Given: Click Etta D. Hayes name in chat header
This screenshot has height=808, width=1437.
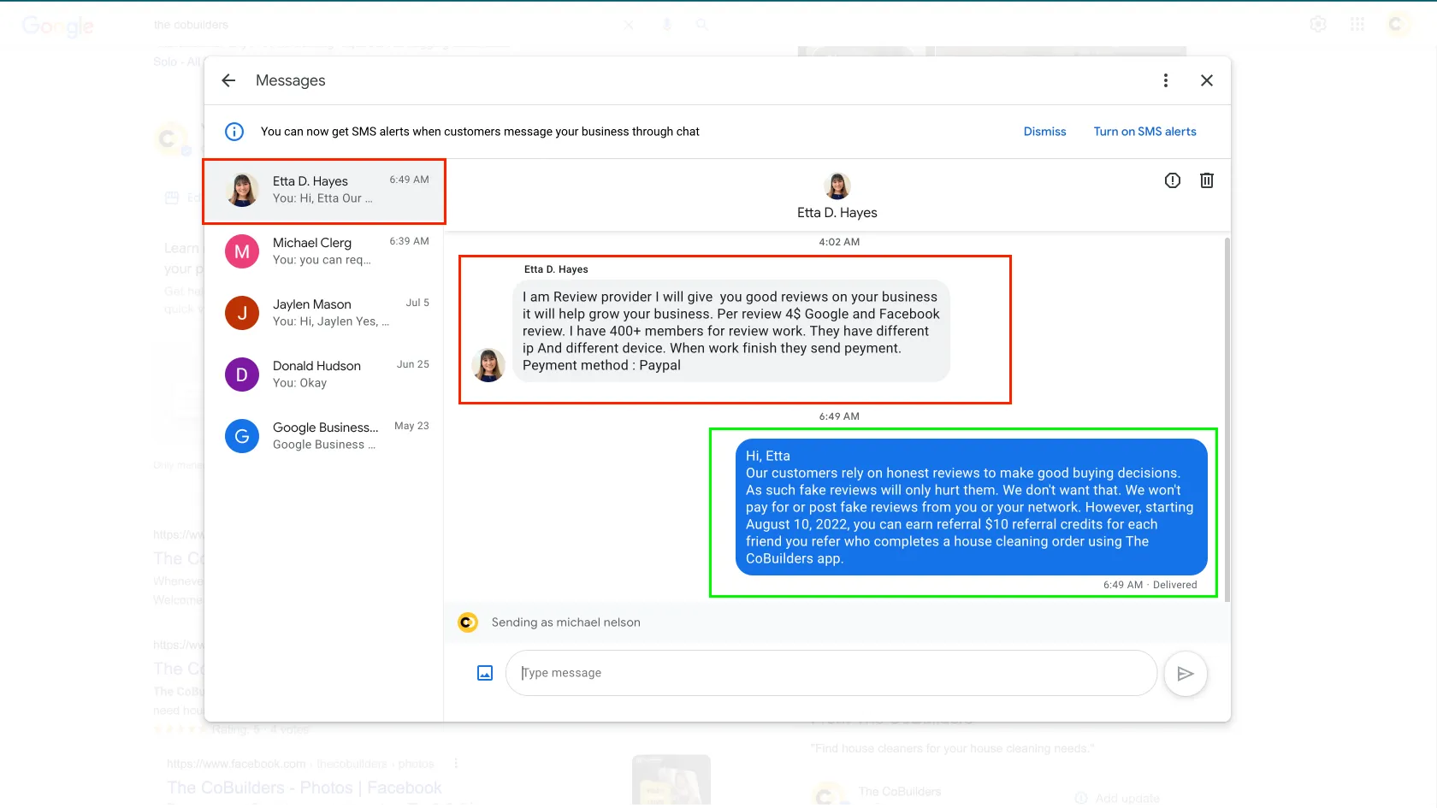Looking at the screenshot, I should 837,213.
